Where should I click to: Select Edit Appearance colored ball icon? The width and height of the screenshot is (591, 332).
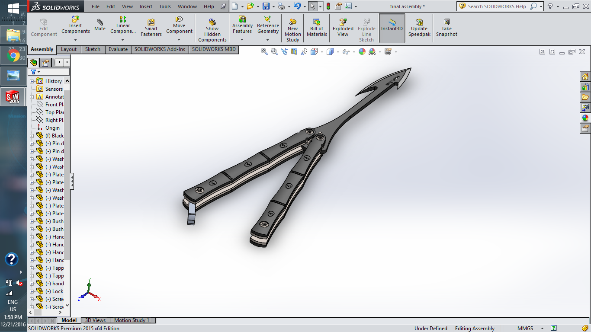coord(362,51)
